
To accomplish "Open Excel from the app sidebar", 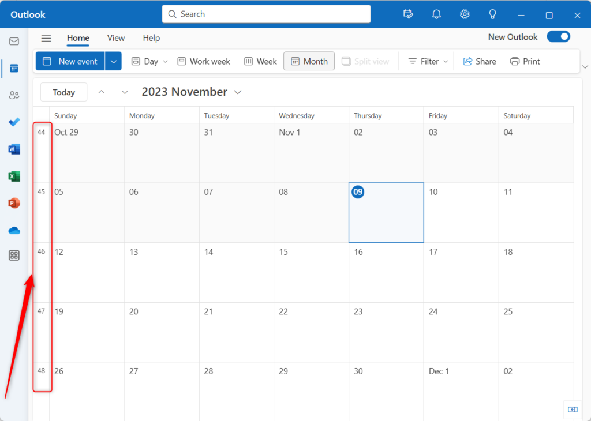I will click(x=14, y=176).
